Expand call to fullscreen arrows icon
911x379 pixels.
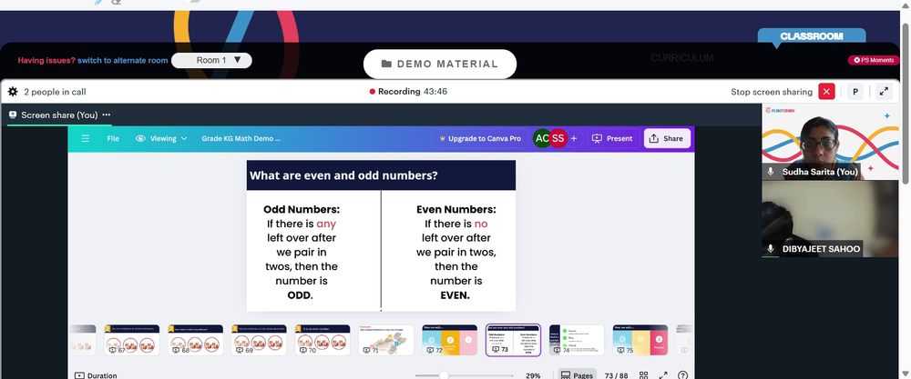[x=883, y=92]
